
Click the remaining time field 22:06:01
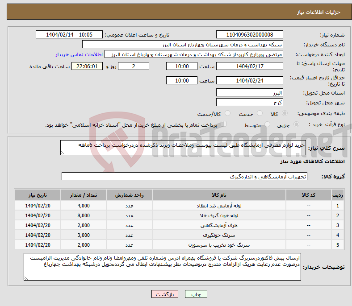tap(87, 66)
